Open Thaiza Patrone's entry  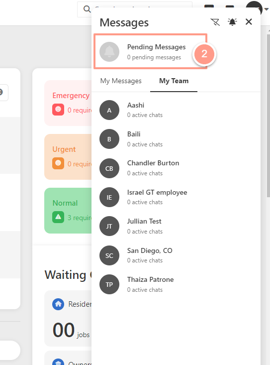pyautogui.click(x=176, y=284)
